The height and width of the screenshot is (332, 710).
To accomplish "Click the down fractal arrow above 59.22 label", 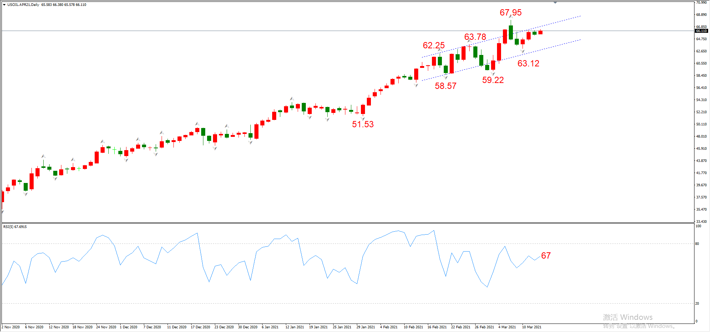I will [x=493, y=74].
